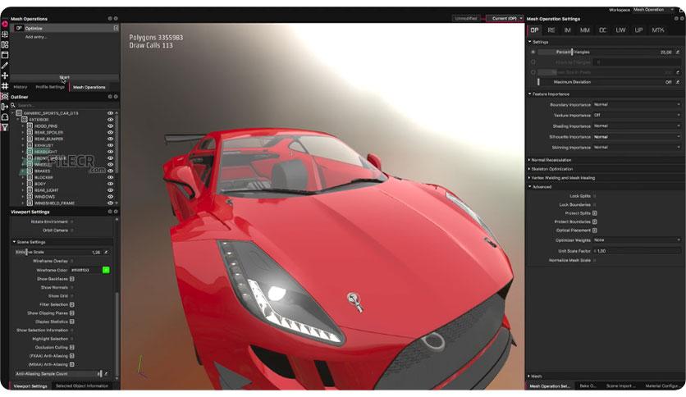Click the green Wireframe Color swatch
The width and height of the screenshot is (686, 397).
point(106,270)
